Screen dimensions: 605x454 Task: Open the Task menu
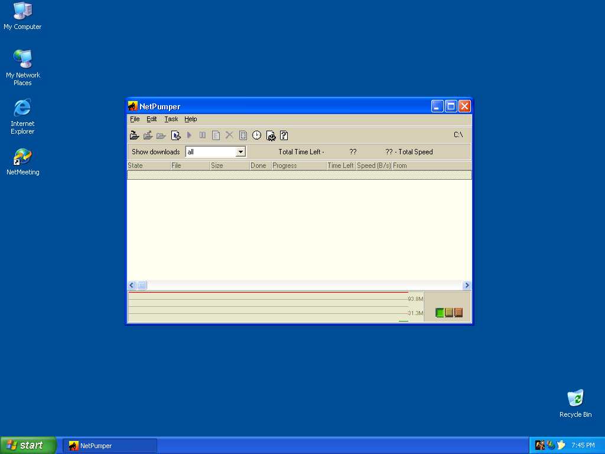point(171,119)
